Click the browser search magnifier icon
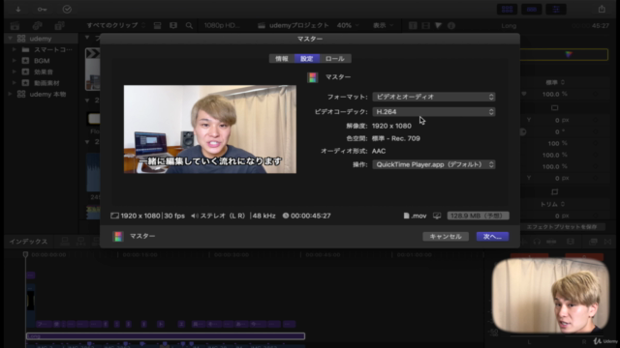 190,26
